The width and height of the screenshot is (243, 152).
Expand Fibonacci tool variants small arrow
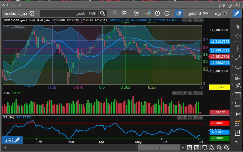[232, 75]
